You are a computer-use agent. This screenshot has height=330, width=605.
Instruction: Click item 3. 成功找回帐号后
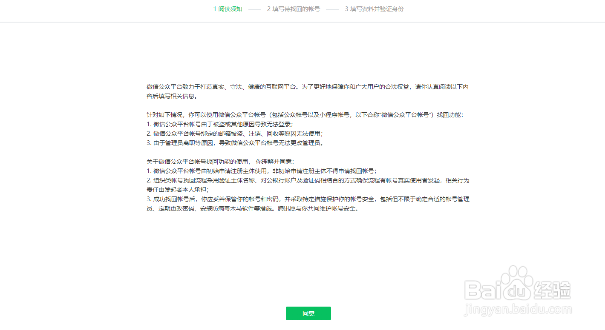(308, 204)
